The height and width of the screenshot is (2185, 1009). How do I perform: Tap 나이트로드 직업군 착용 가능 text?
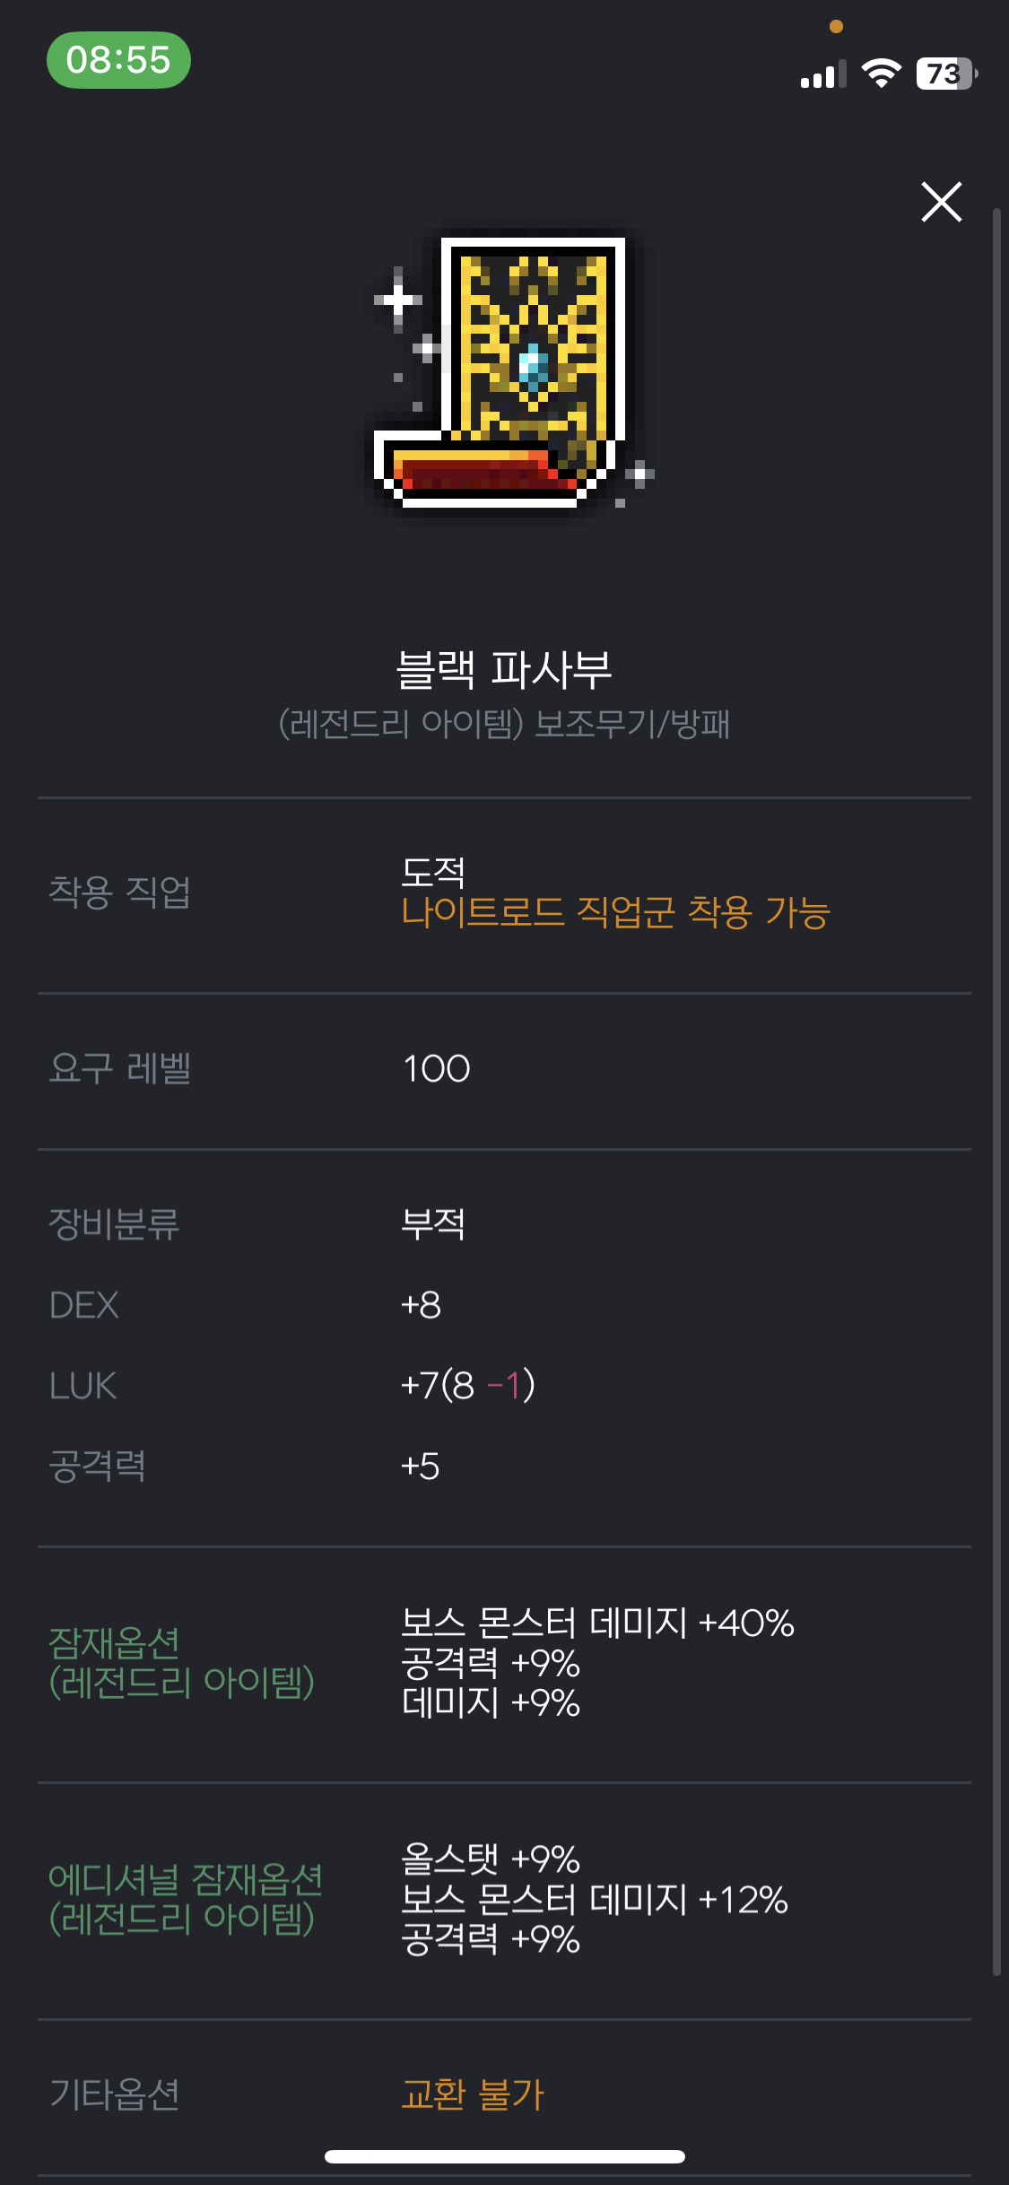pyautogui.click(x=615, y=912)
